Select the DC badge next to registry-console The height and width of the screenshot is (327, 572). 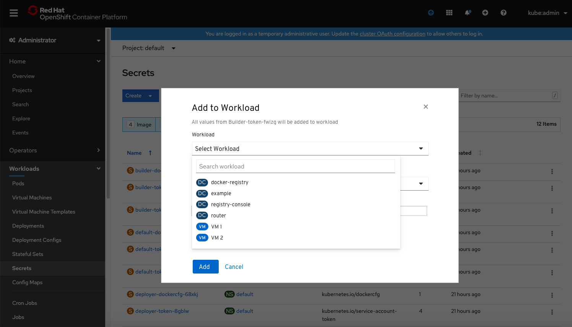coord(202,204)
